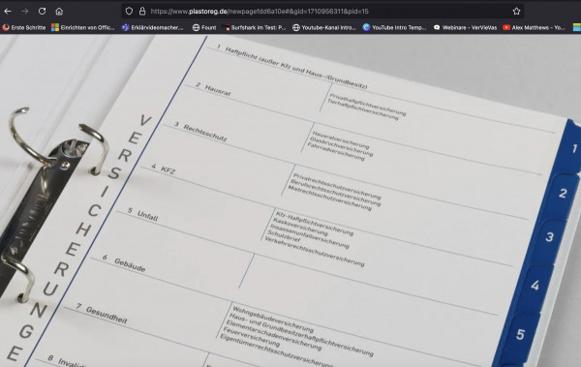Open the Einrichten von Office bookmark

(83, 27)
